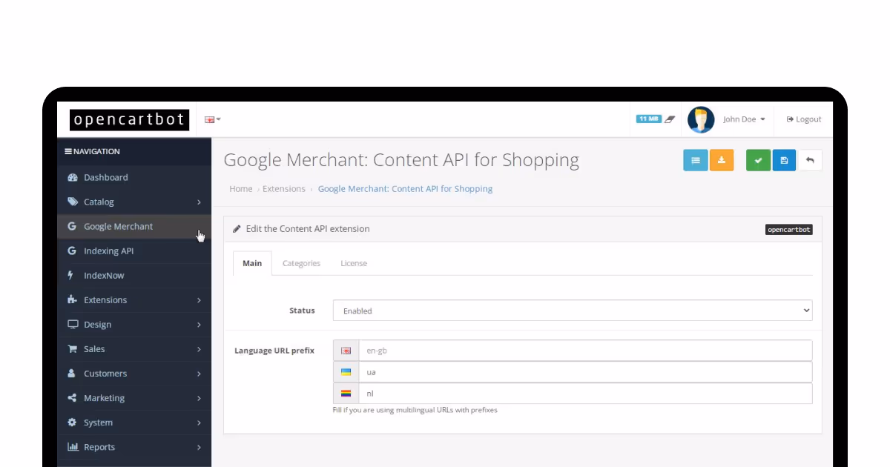
Task: Click the ua language prefix field
Action: coord(585,372)
